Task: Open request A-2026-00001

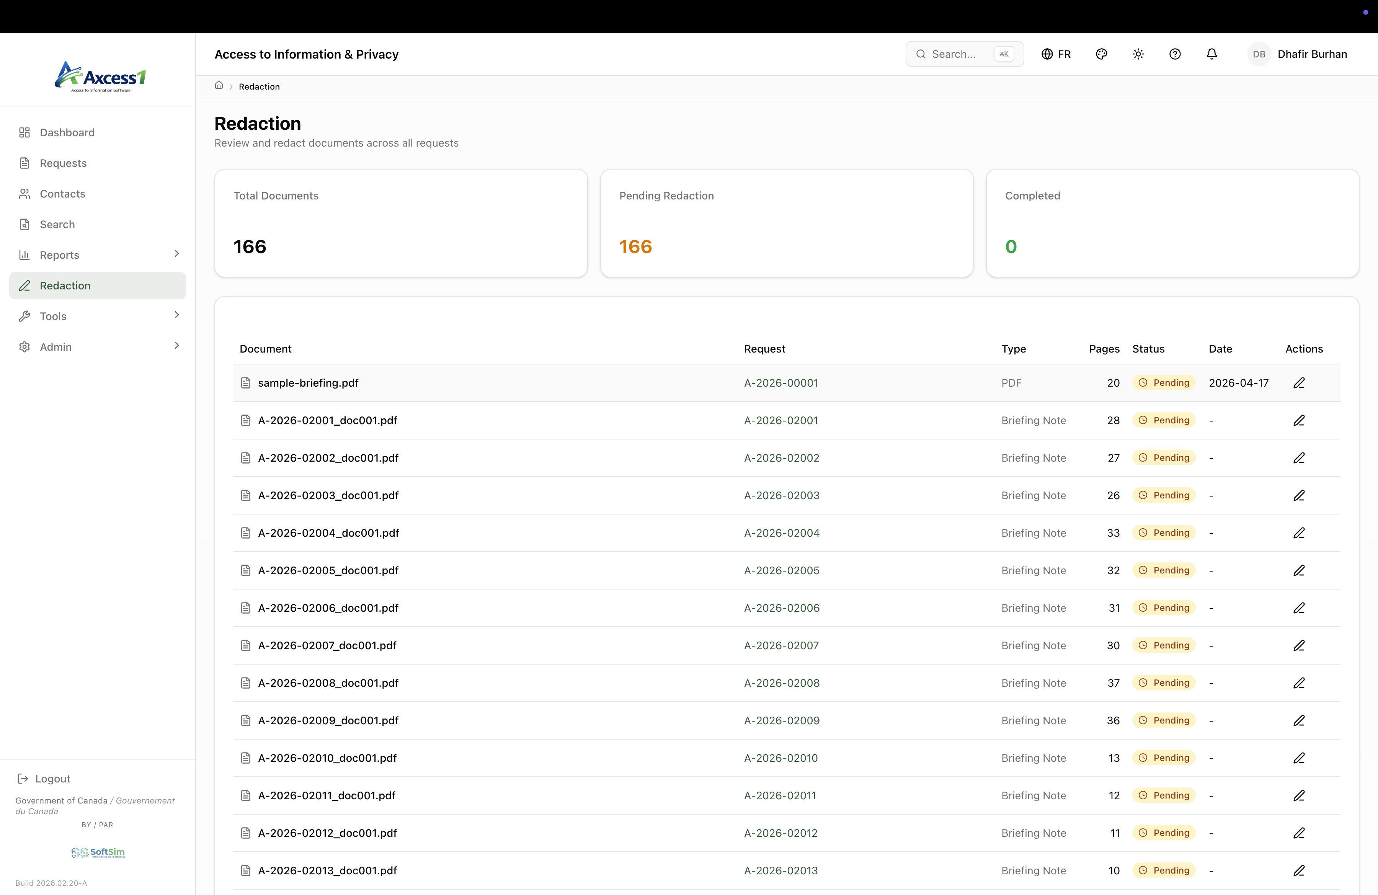Action: [x=781, y=383]
